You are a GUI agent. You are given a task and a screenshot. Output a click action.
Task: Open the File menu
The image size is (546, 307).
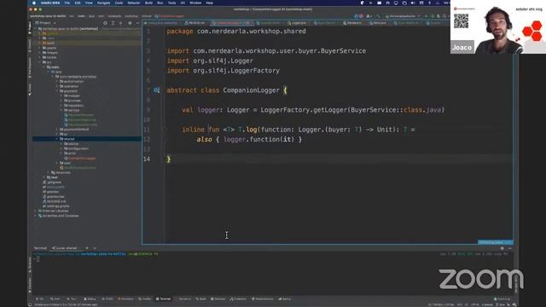pos(67,3)
